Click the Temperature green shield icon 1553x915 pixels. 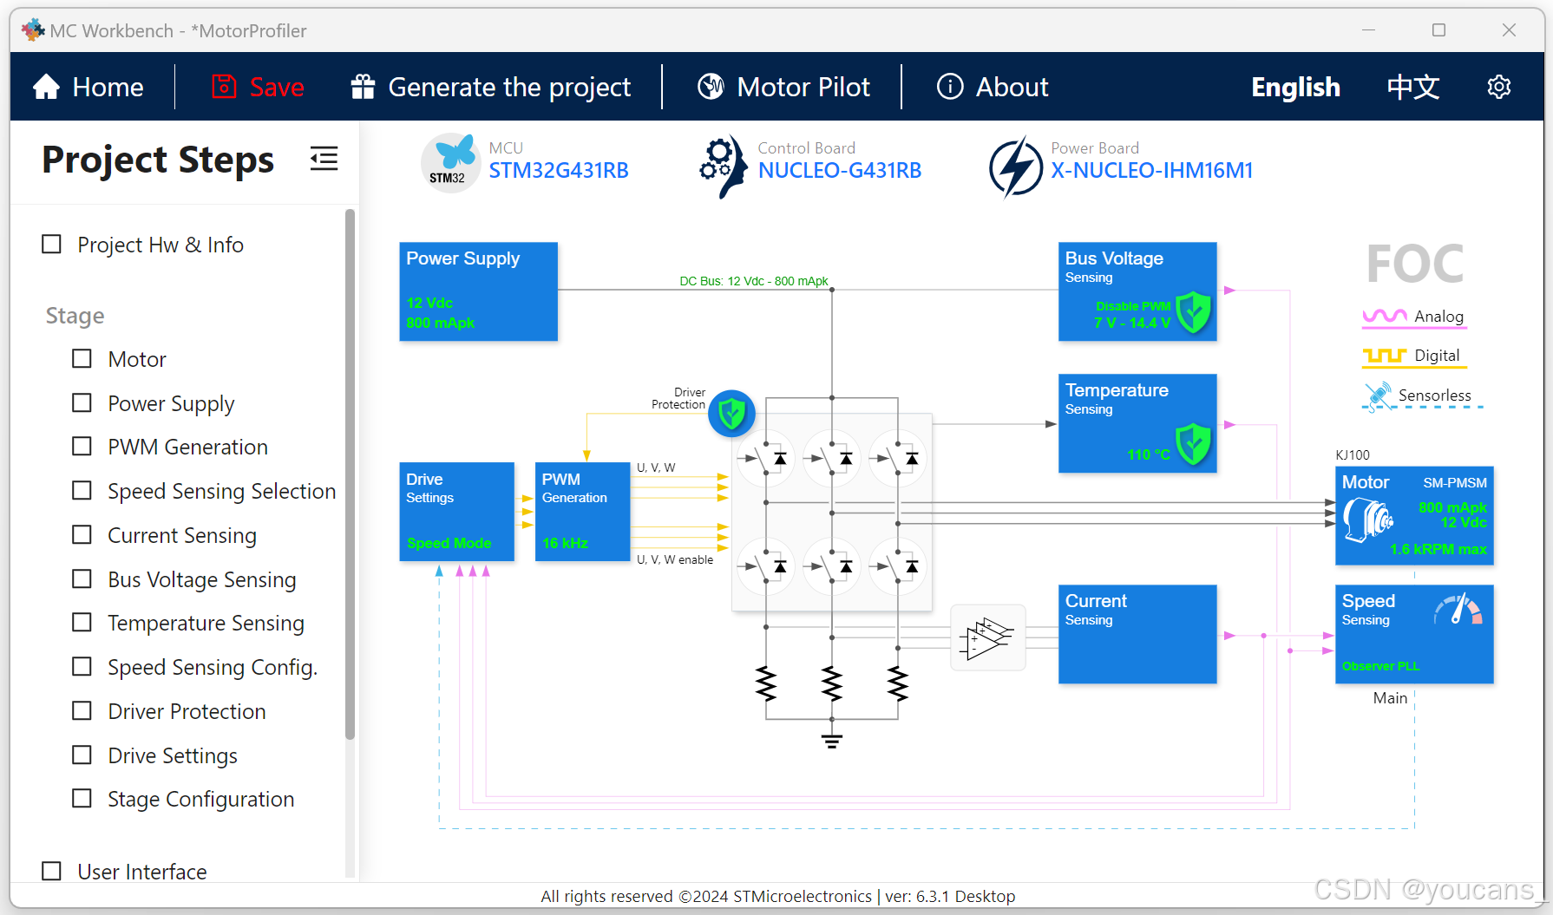[1194, 444]
